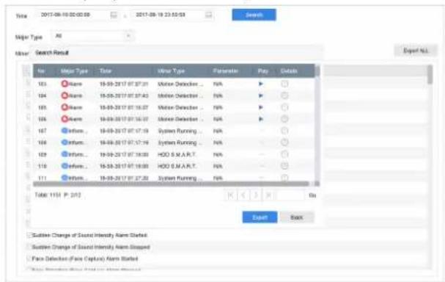Select HDD S.M.A.R.T. text in row 109
Screen dimensions: 445x282
(177, 154)
